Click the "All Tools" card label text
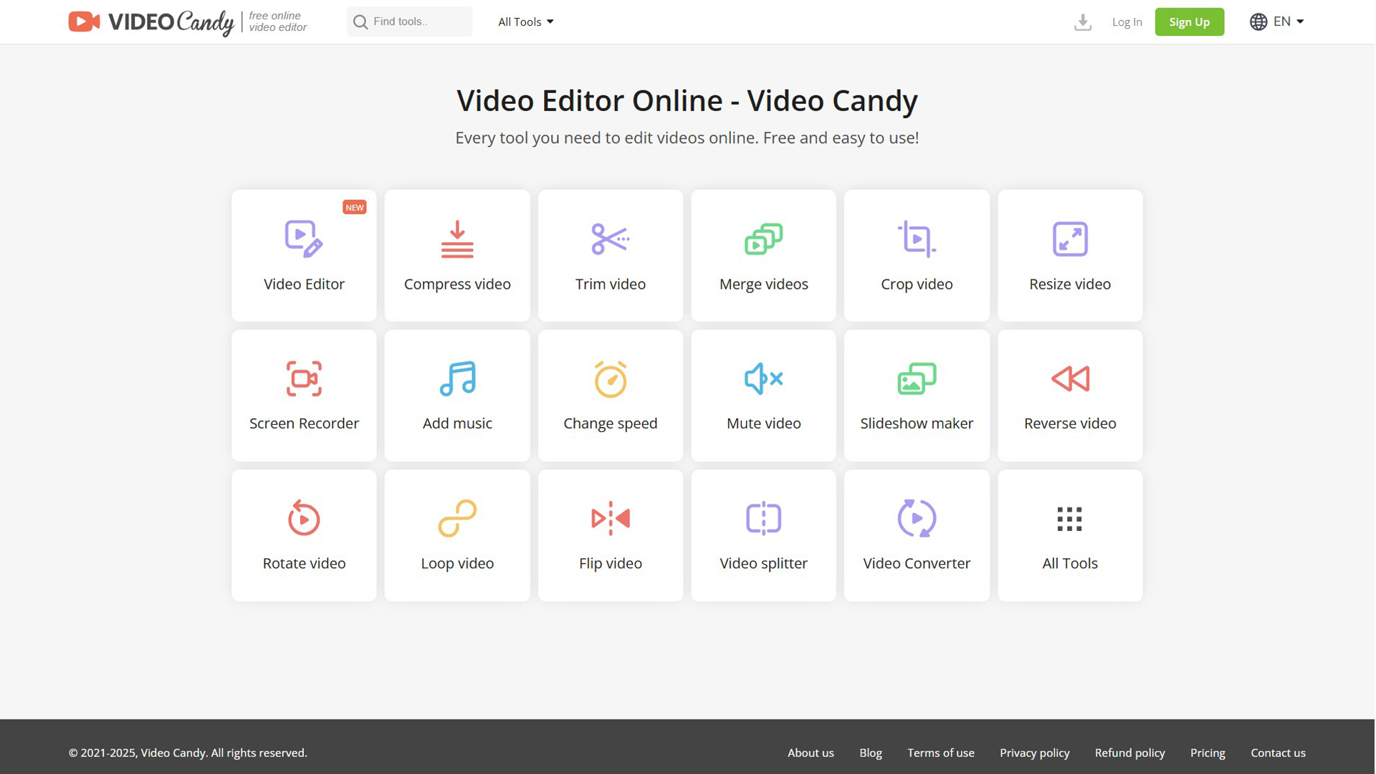1376x774 pixels. [1070, 563]
